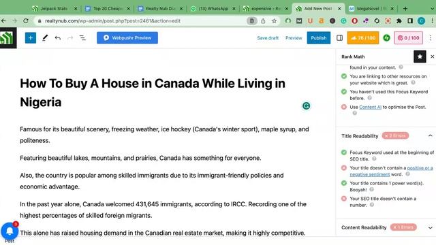Open editor Options three-dot menu
436x245 pixels.
pyautogui.click(x=430, y=38)
